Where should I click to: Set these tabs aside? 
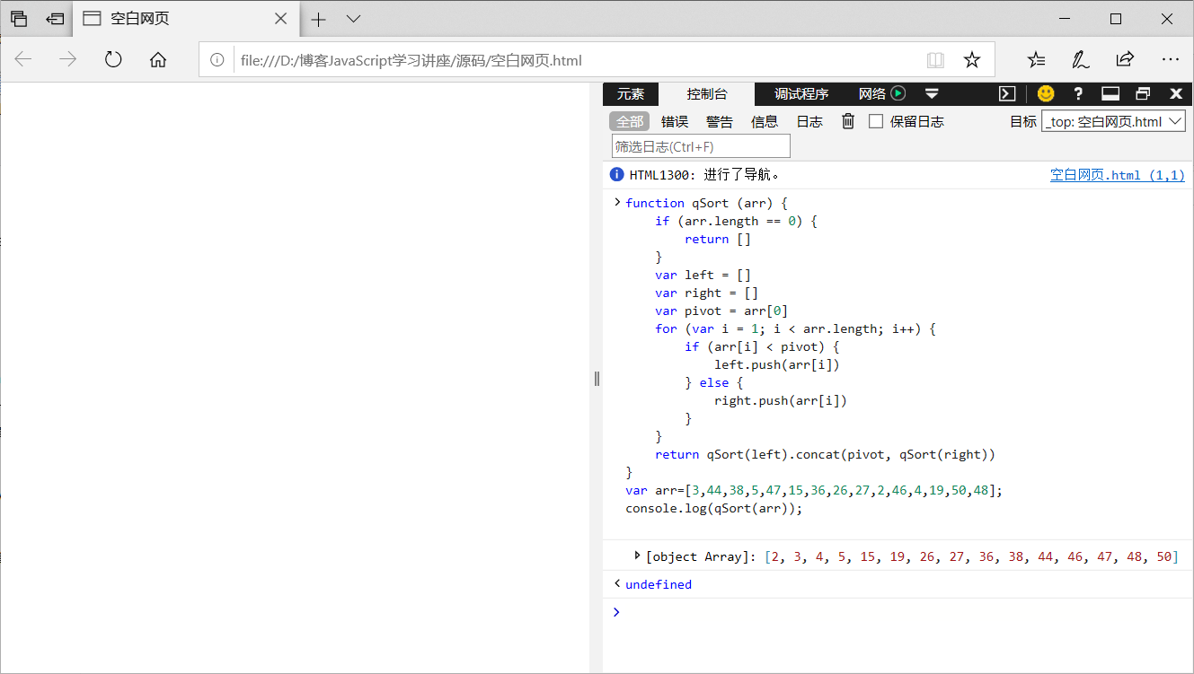pos(55,19)
